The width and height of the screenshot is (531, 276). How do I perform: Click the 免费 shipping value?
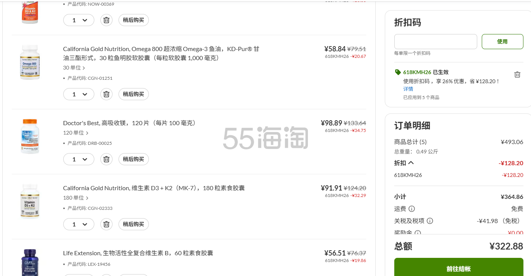click(517, 209)
